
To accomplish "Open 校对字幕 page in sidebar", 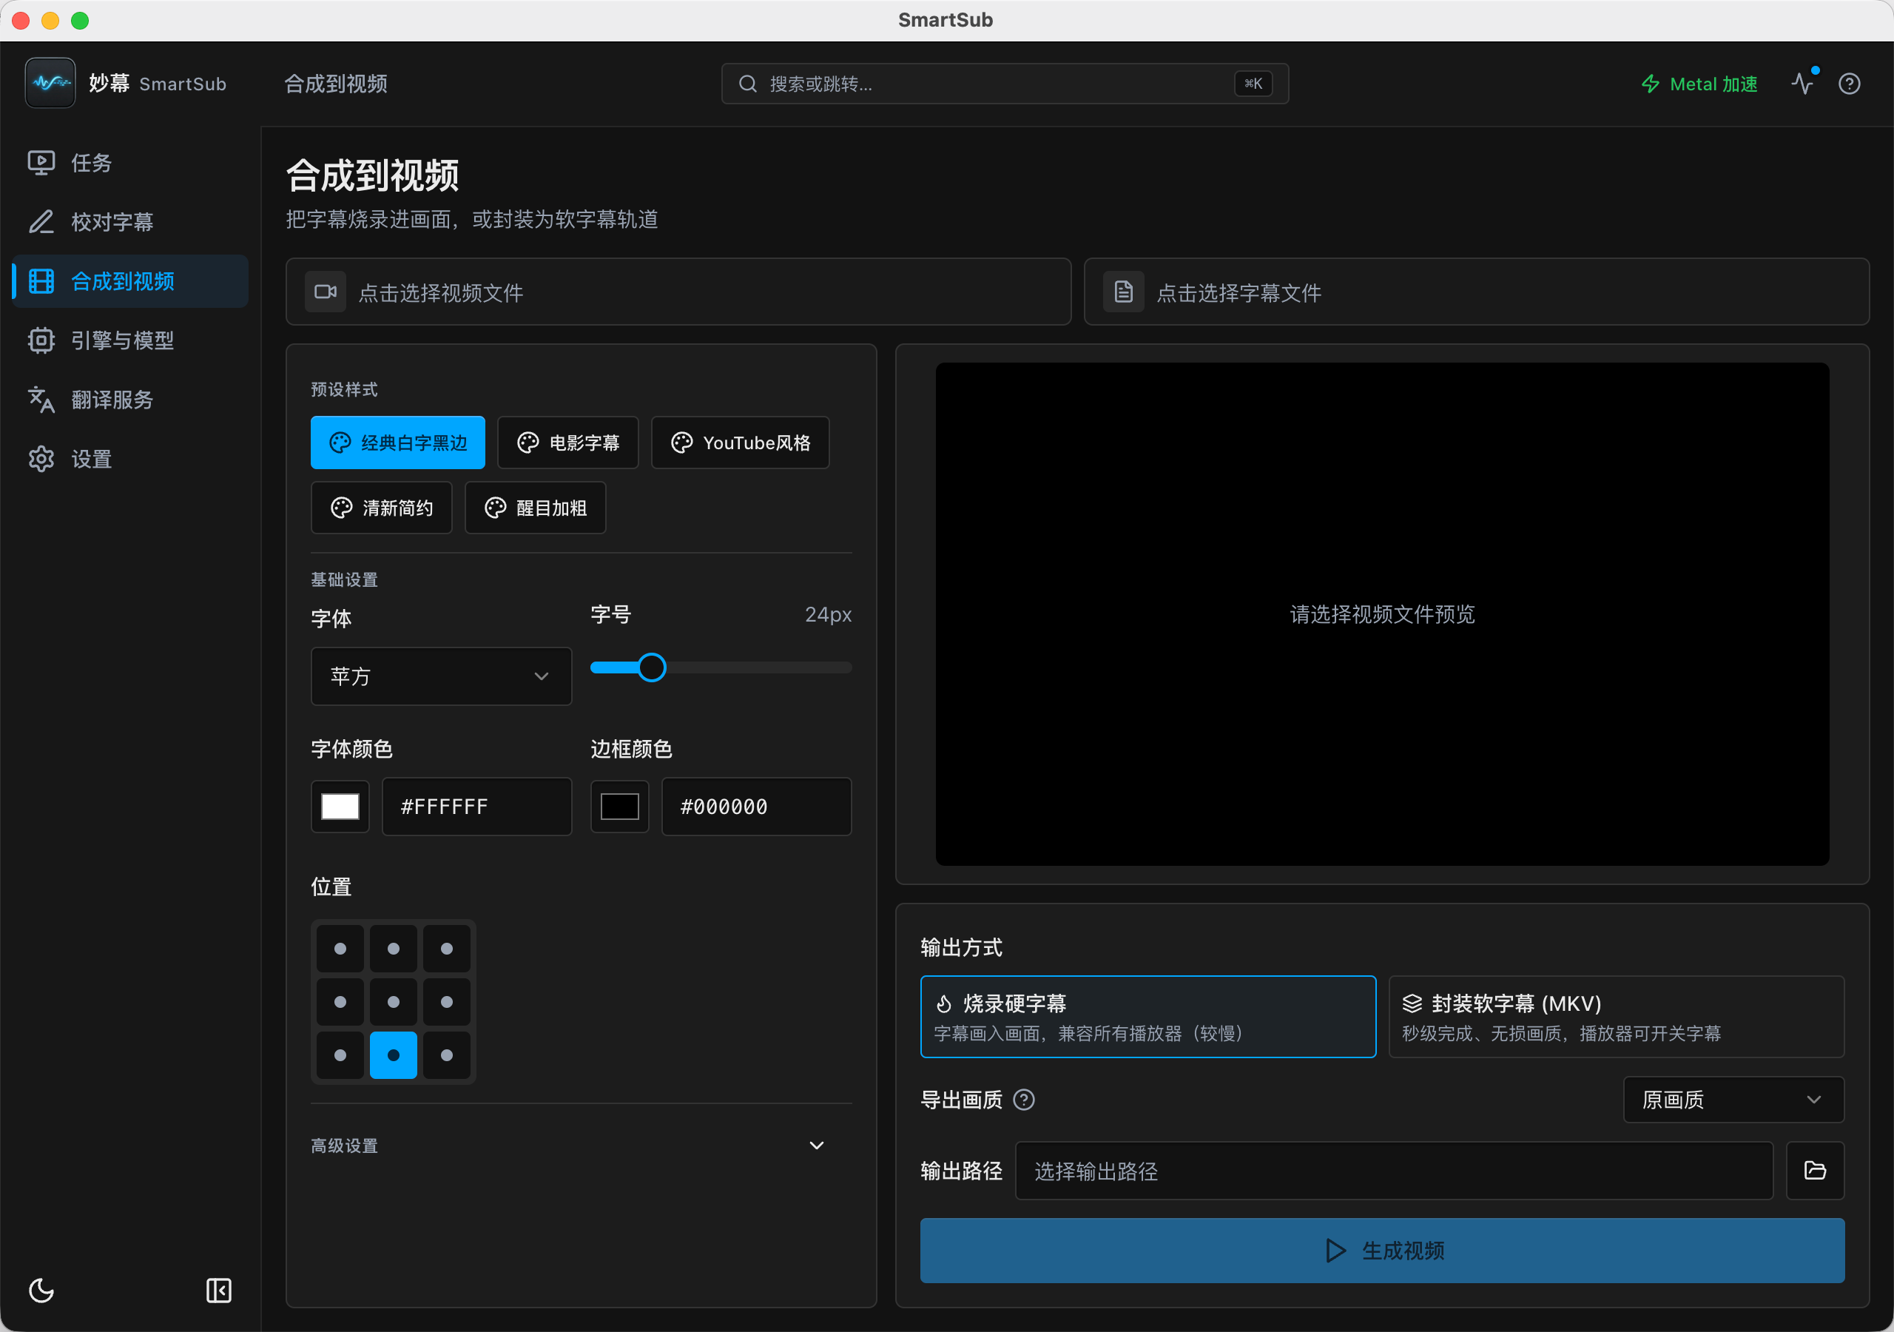I will coord(130,221).
